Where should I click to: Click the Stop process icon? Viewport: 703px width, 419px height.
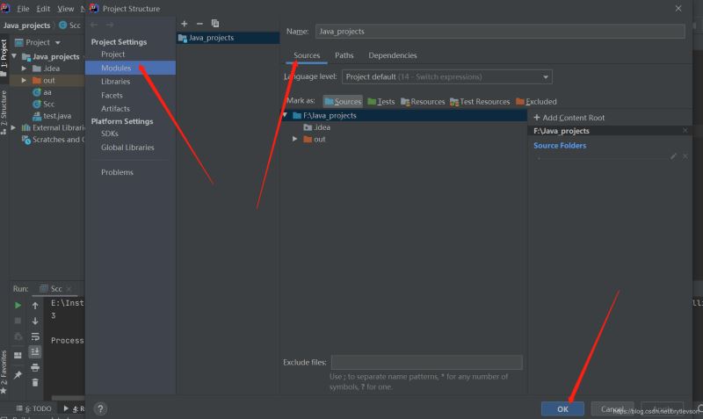18,321
